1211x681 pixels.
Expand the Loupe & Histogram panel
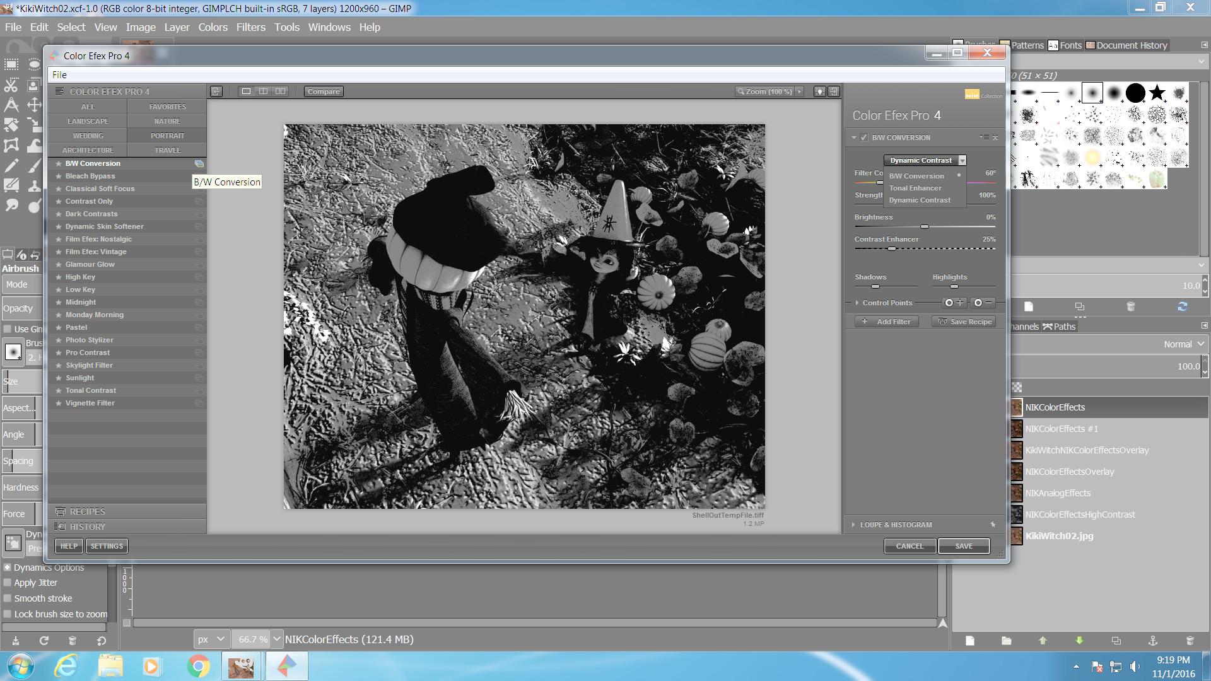(853, 525)
